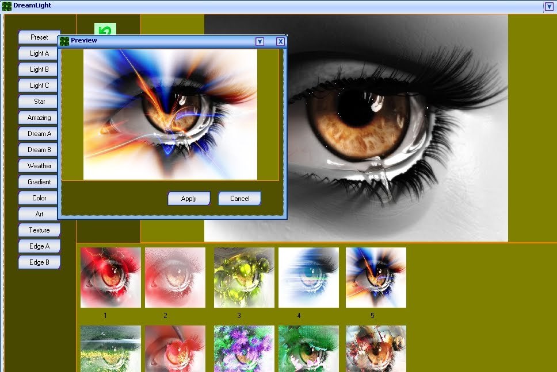557x372 pixels.
Task: Open the Edge B effects category
Action: tap(39, 262)
